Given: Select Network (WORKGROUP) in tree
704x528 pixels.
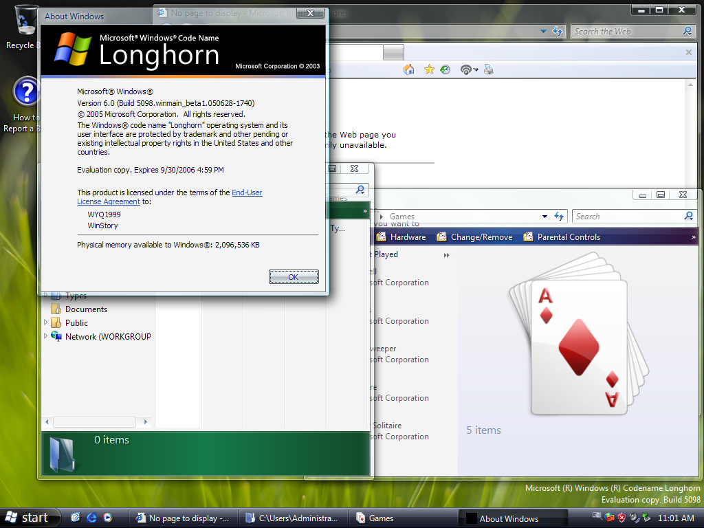Looking at the screenshot, I should coord(101,337).
